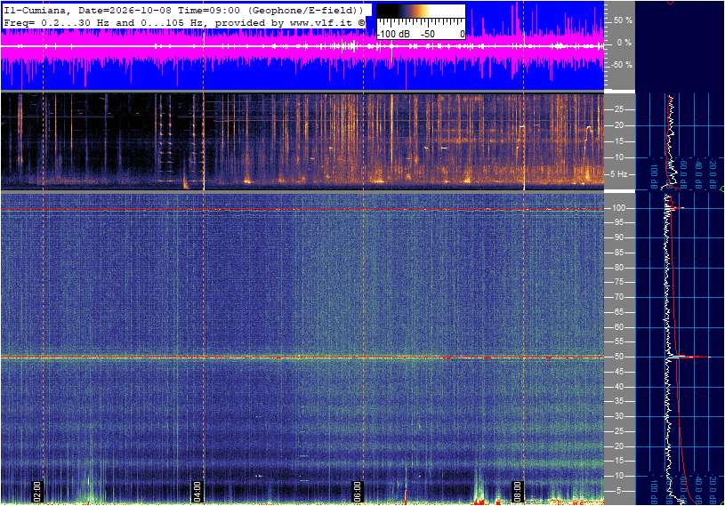Click the 'I1-Cumiana, Date=2026-10-08' title line
The image size is (725, 506).
(x=185, y=10)
